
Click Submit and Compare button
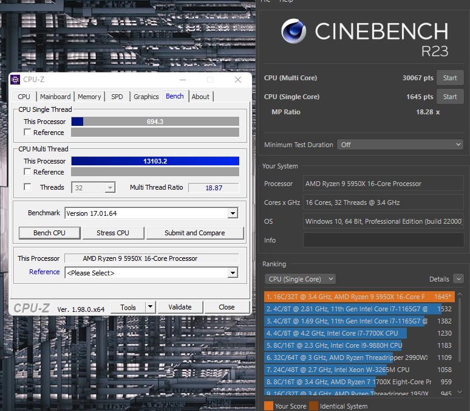(195, 233)
